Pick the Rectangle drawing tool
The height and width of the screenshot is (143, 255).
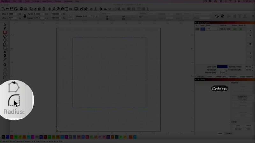pyautogui.click(x=5, y=32)
